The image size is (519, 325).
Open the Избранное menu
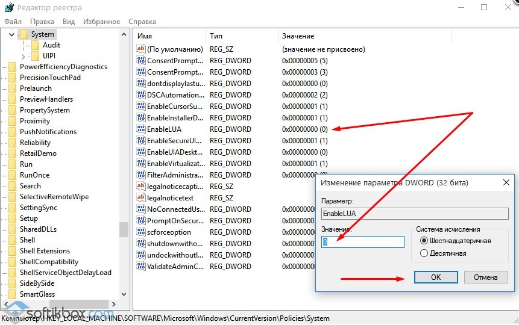[x=102, y=22]
